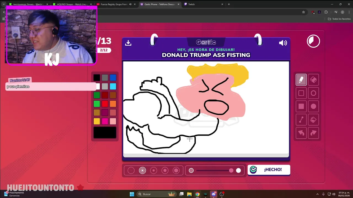
Task: Open the taskbar clock and date
Action: (x=344, y=194)
